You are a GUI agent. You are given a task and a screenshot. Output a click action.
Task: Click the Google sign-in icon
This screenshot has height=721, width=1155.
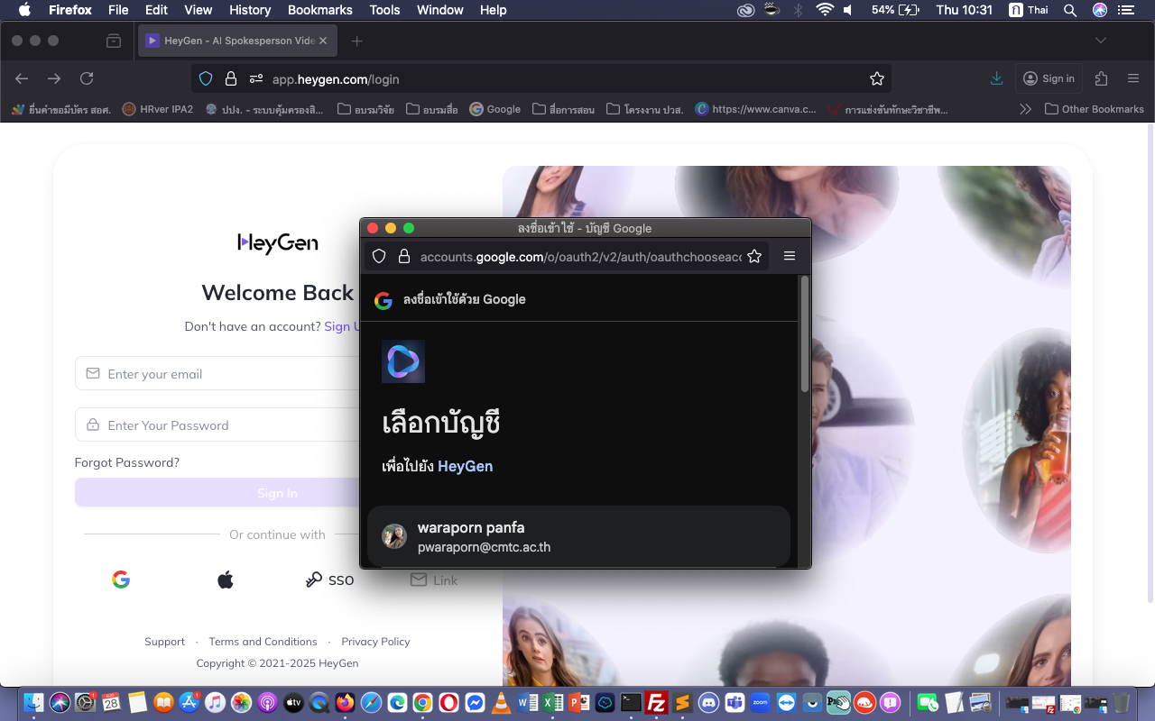(x=121, y=580)
